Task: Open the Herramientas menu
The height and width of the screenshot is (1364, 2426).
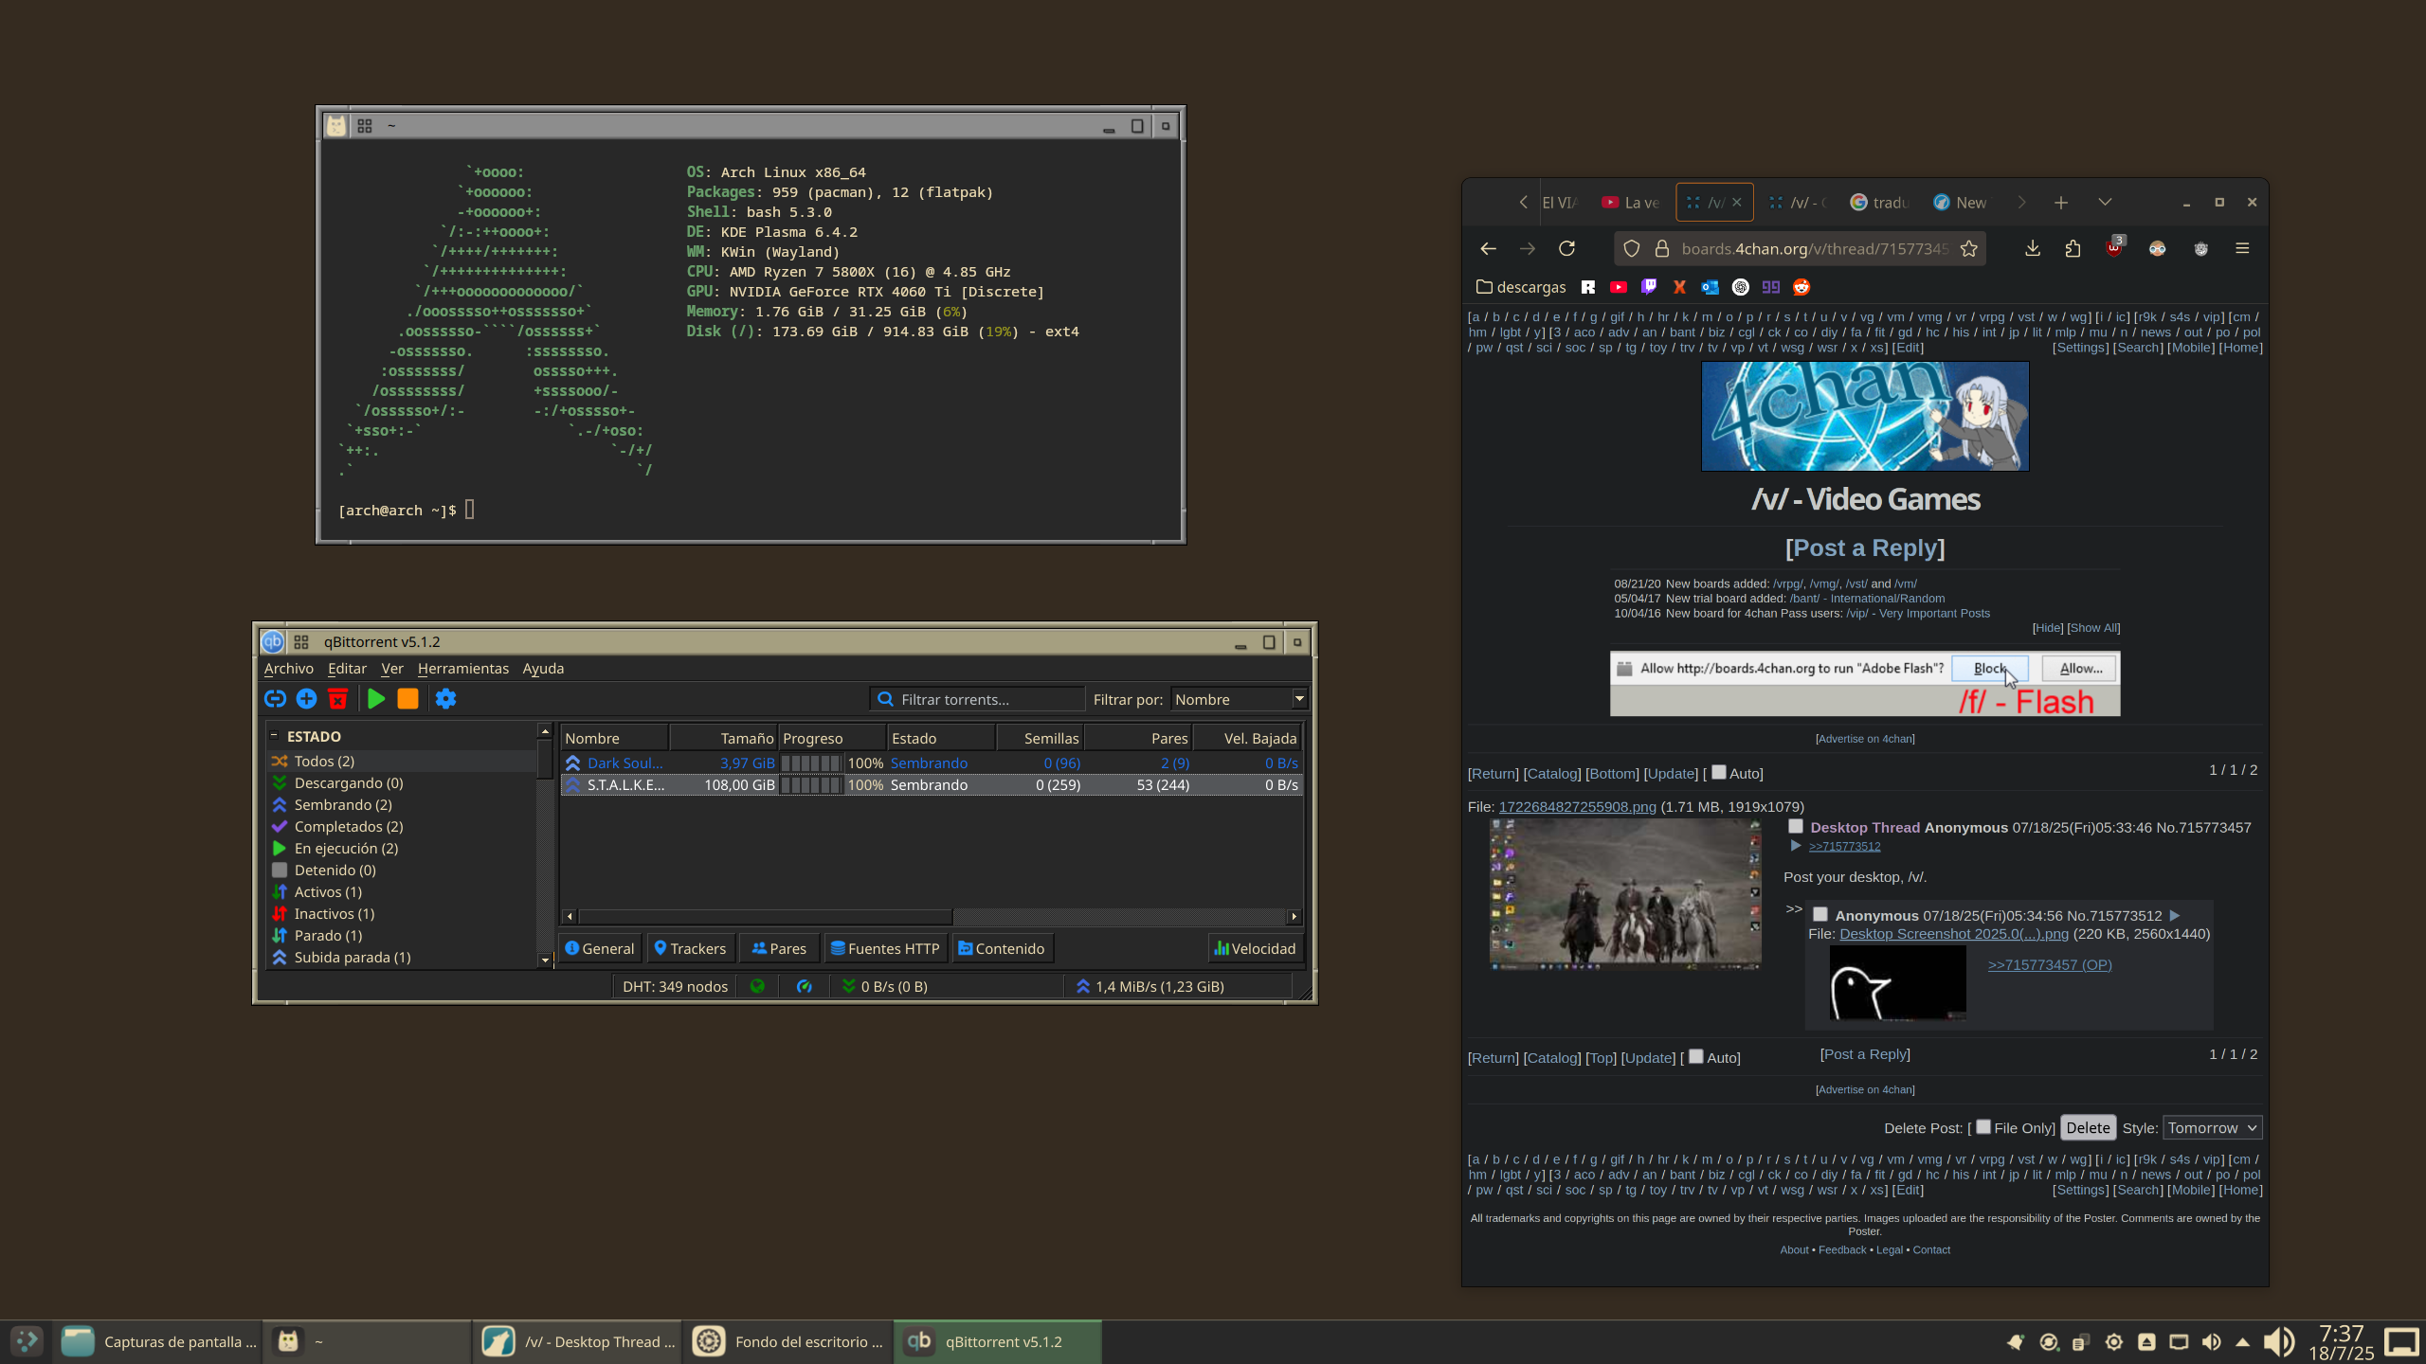Action: coord(463,669)
